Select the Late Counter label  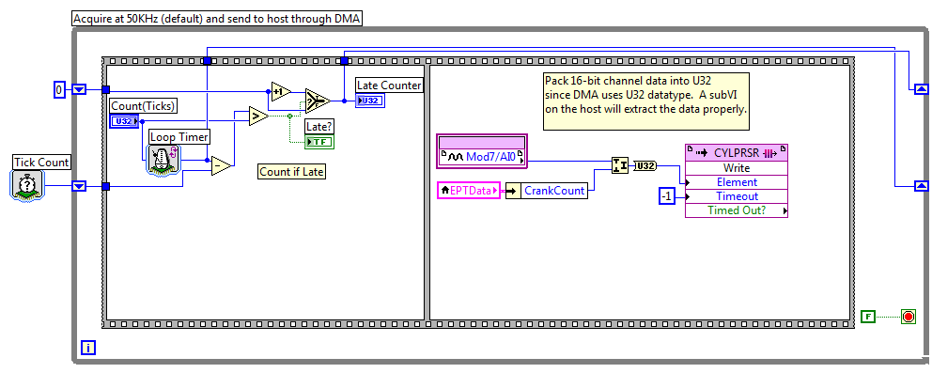pyautogui.click(x=389, y=85)
